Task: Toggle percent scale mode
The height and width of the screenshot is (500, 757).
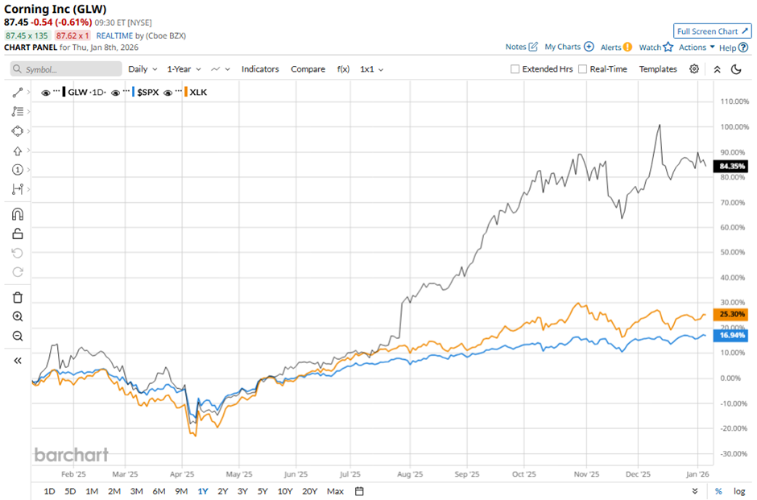Action: [718, 491]
